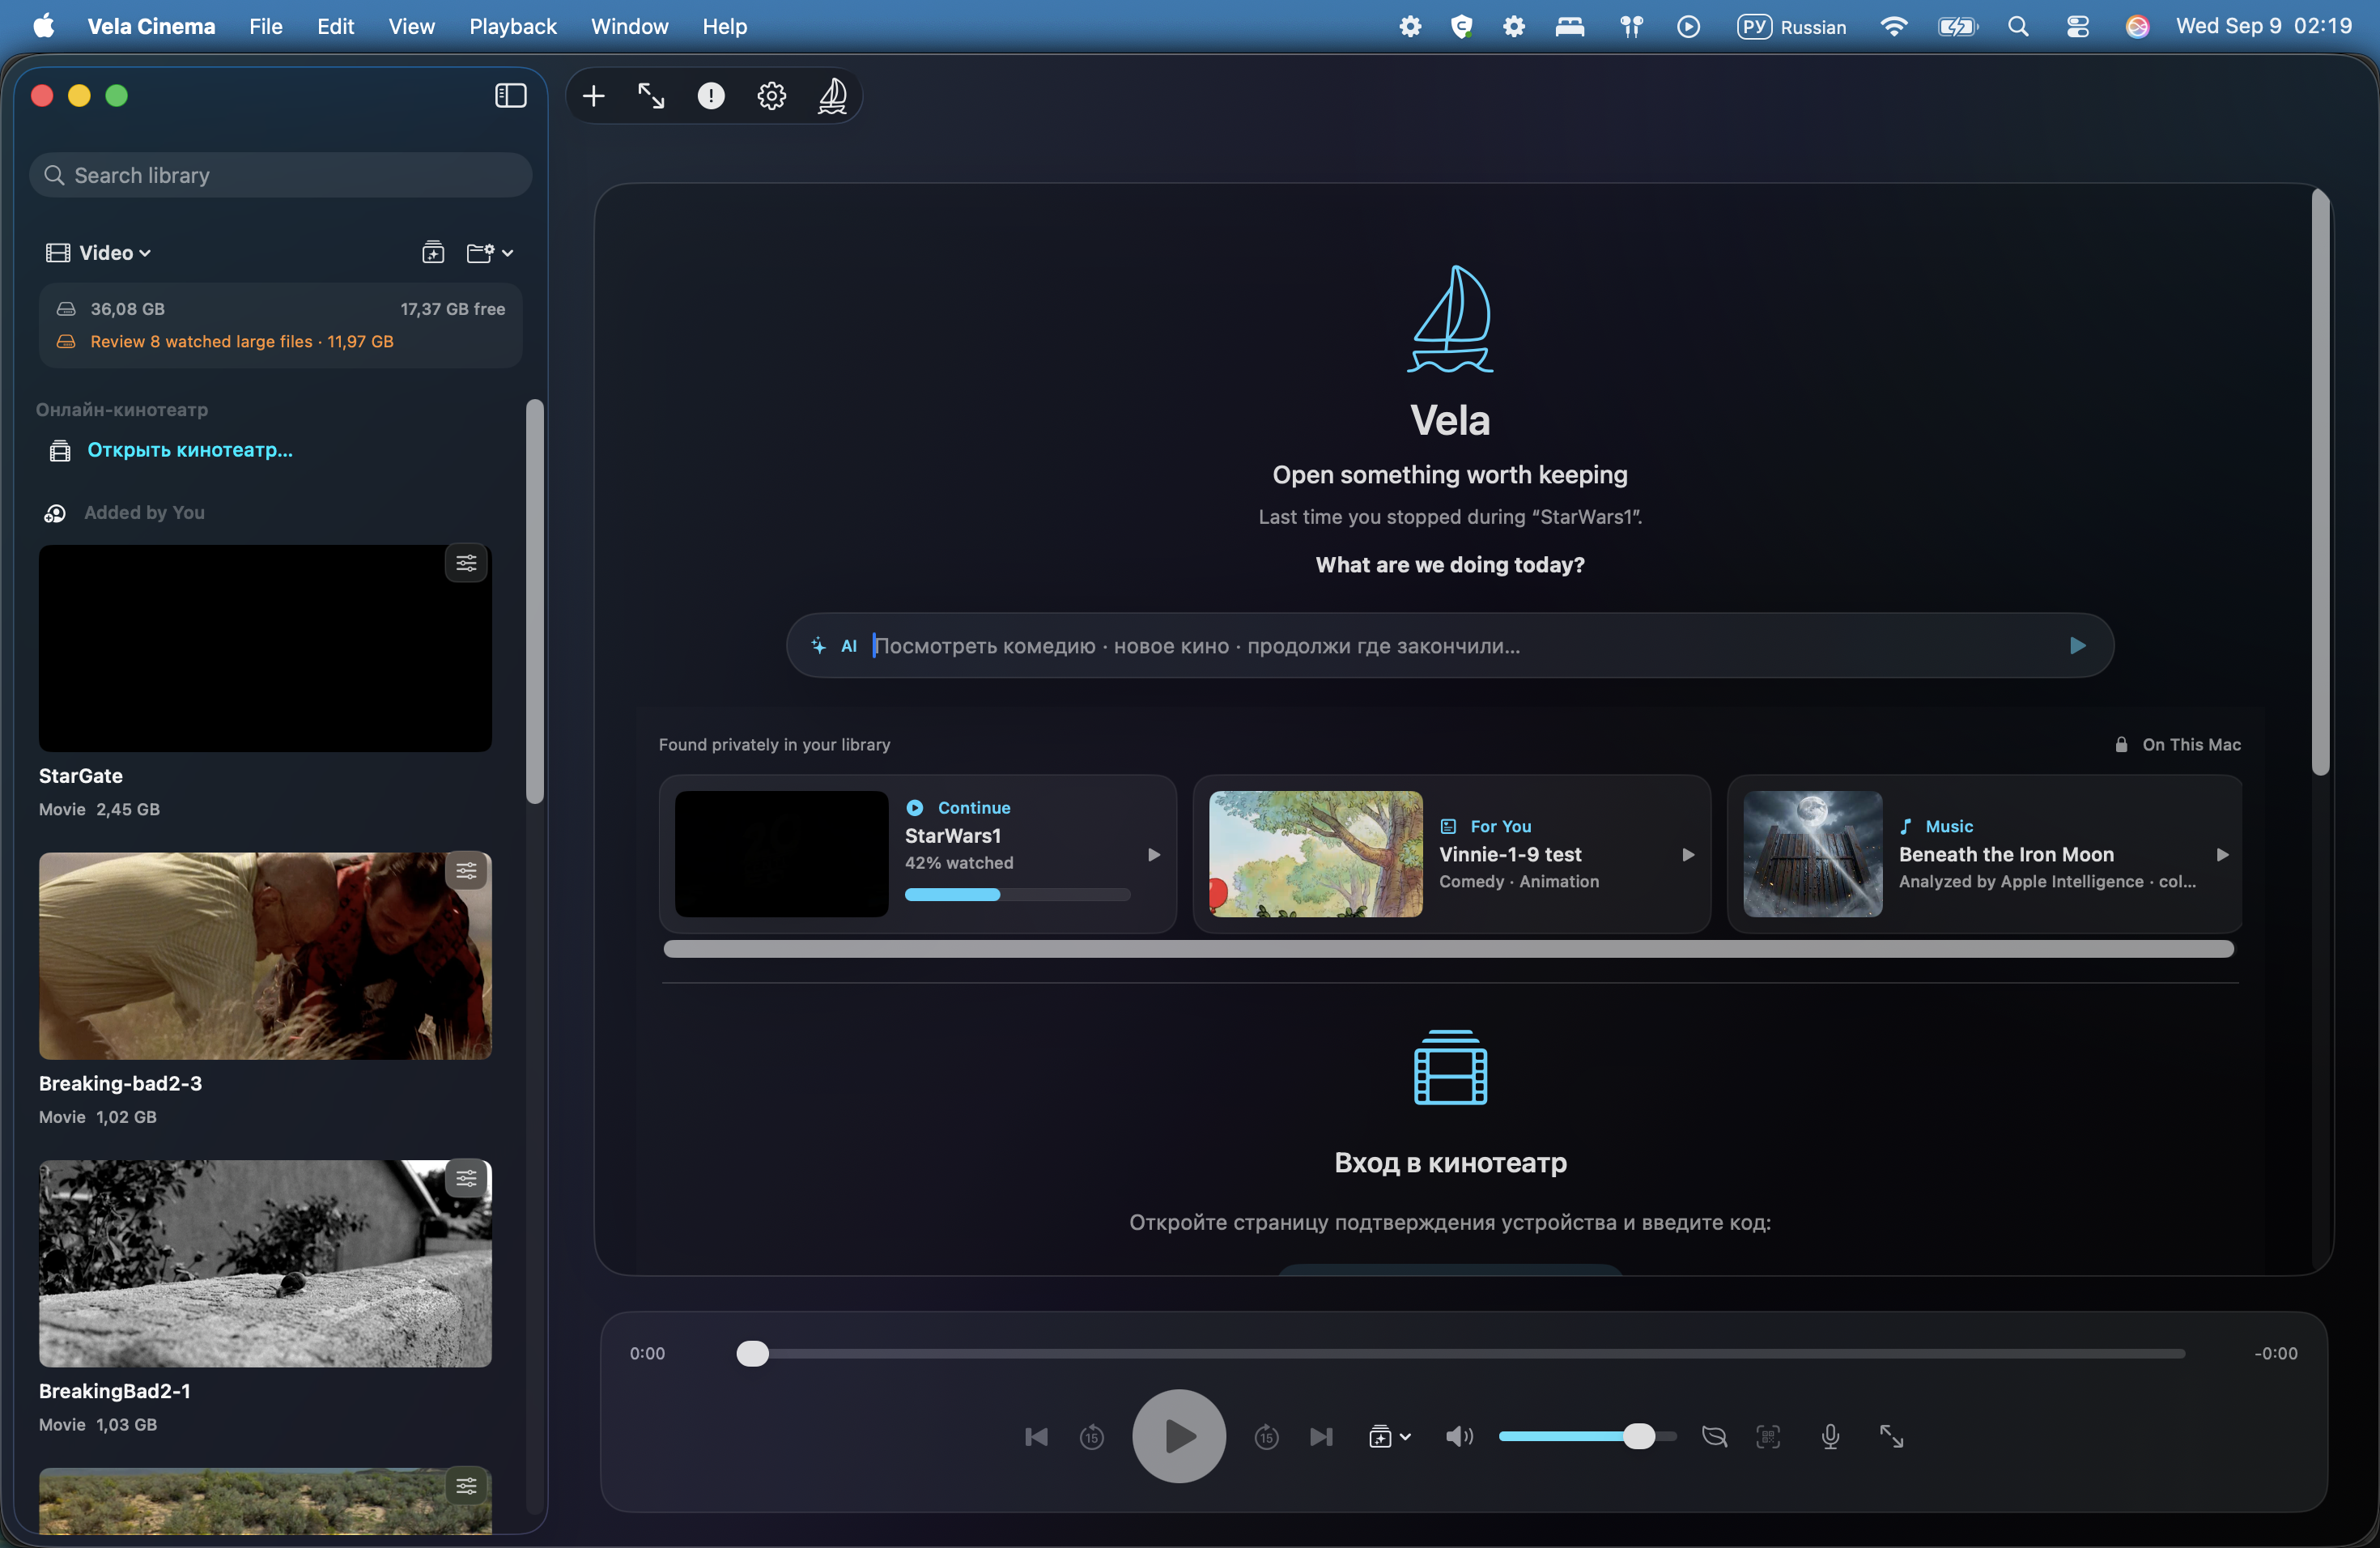Click the battery status icon
Screen dimensions: 2380x1548
(1957, 27)
